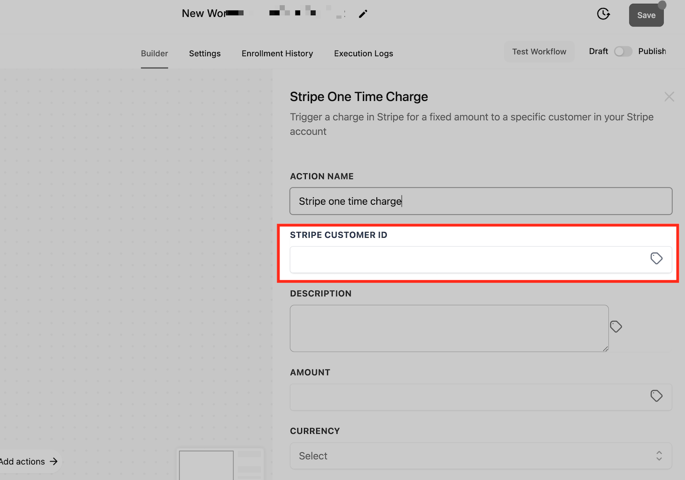Click into the Stripe Customer ID input
Screen dimensions: 685x480
(x=481, y=259)
